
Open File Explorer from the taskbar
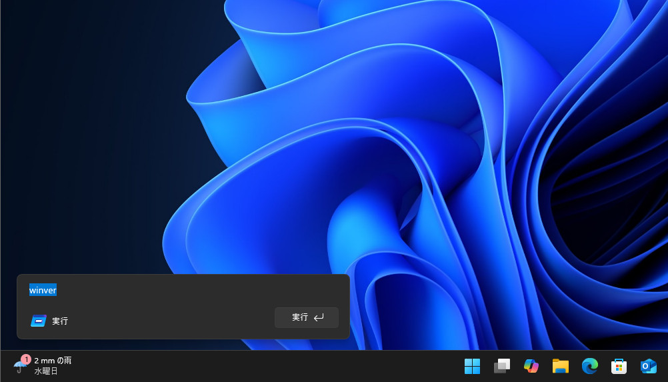[561, 366]
